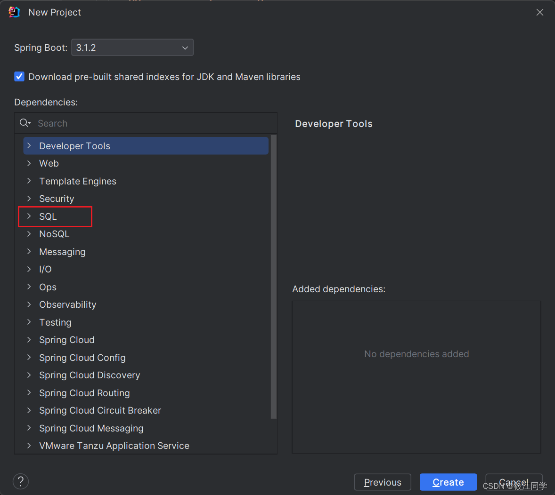Click the Cancel button
The image size is (555, 495).
point(514,482)
